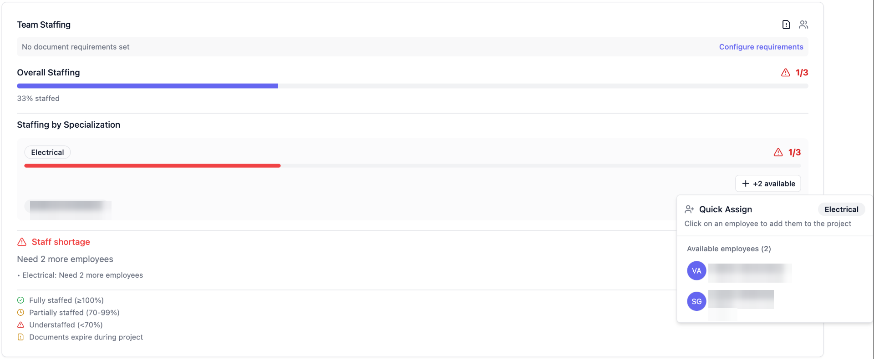Click the Documents expire legend icon
Image resolution: width=874 pixels, height=359 pixels.
pyautogui.click(x=20, y=337)
